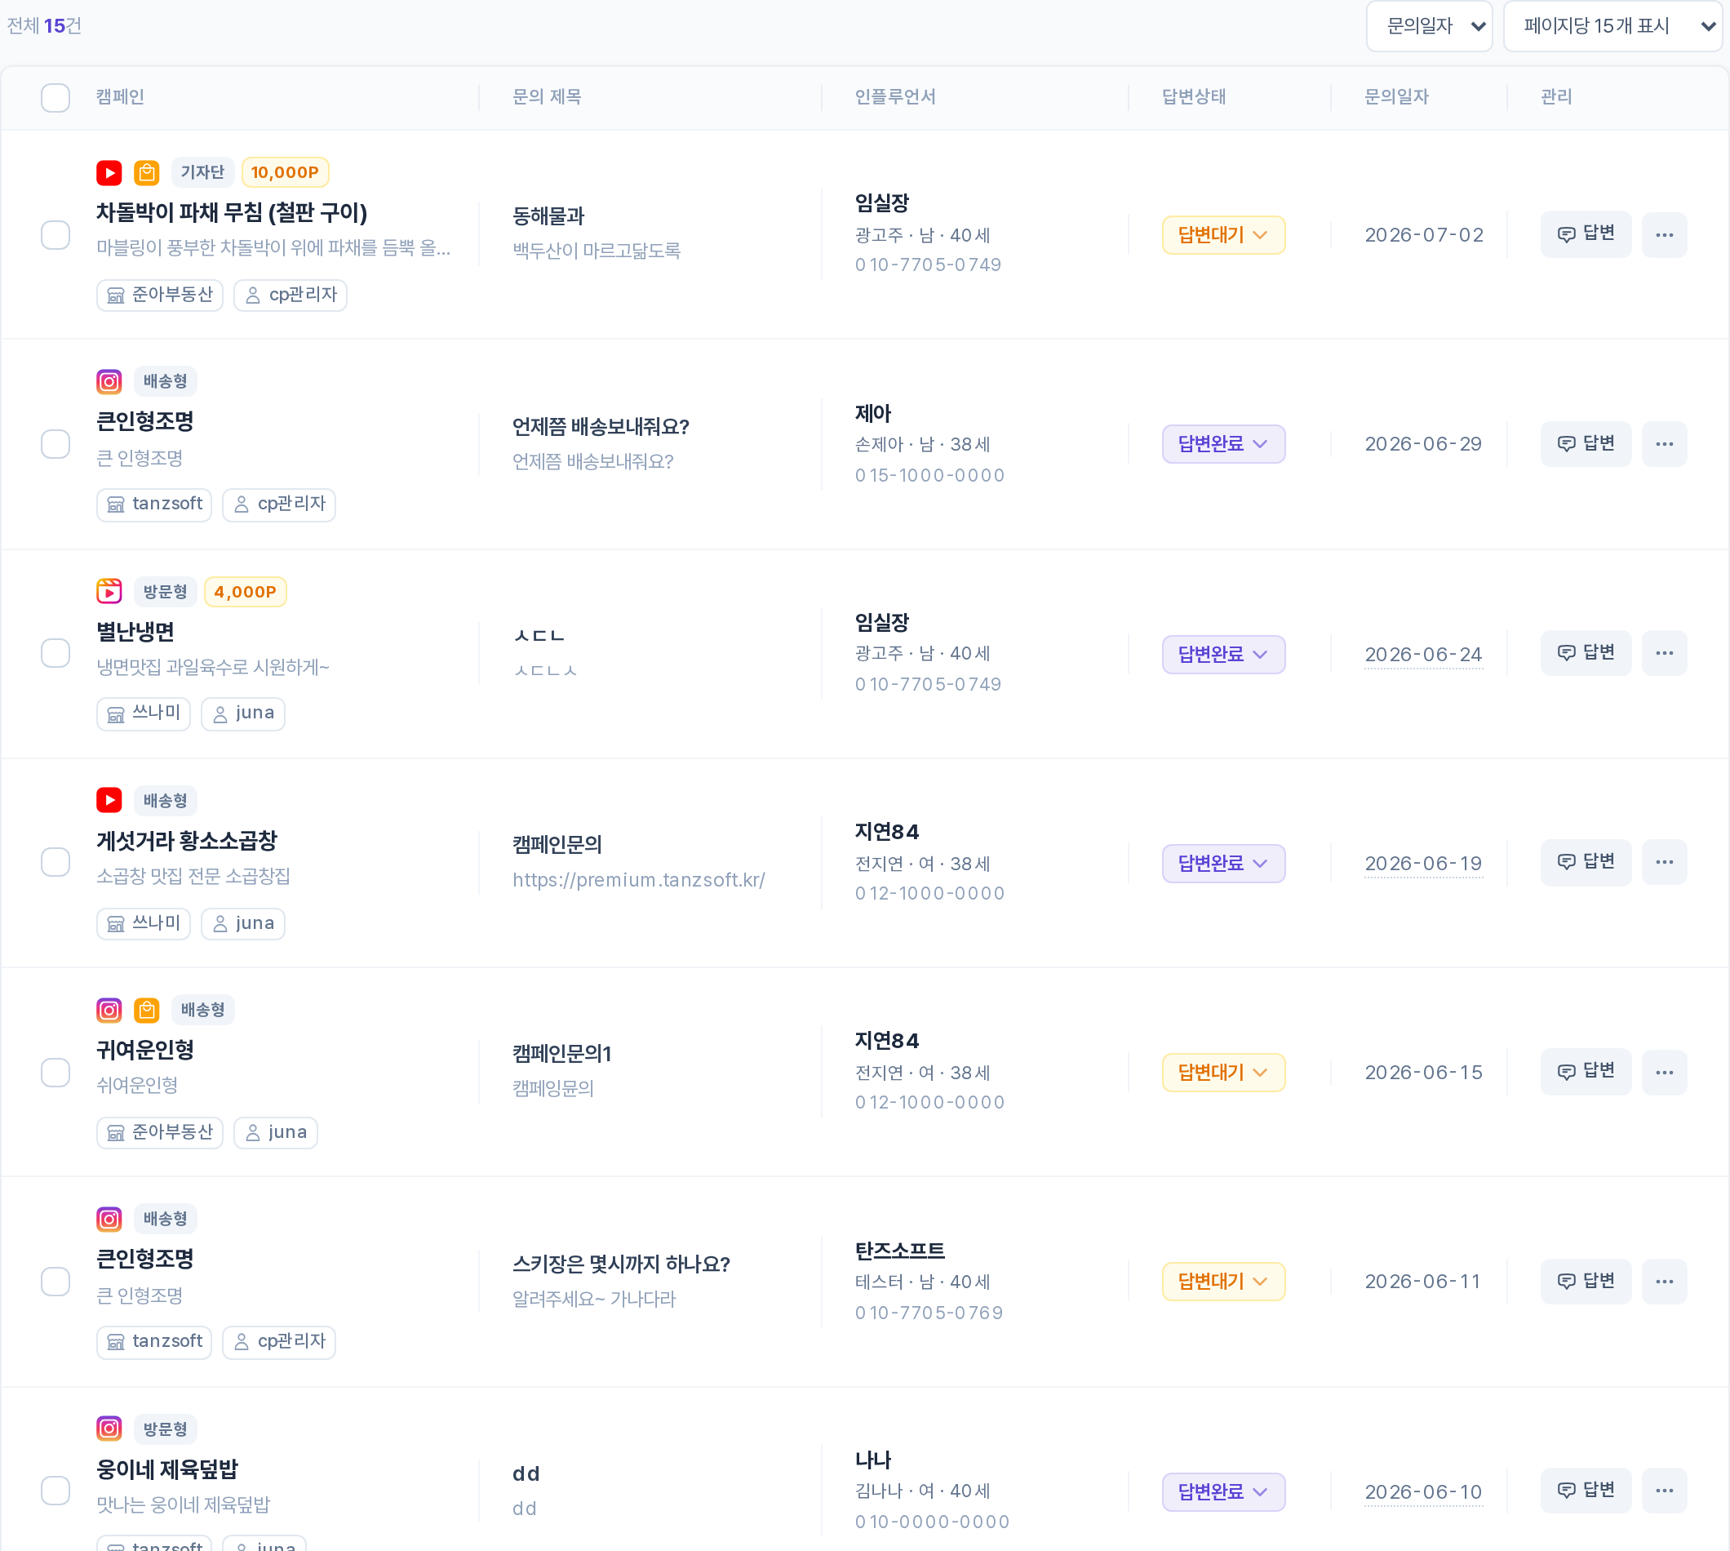The width and height of the screenshot is (1730, 1551).
Task: Click the Instagram icon on 웅이네 제육덮밥 row
Action: (109, 1429)
